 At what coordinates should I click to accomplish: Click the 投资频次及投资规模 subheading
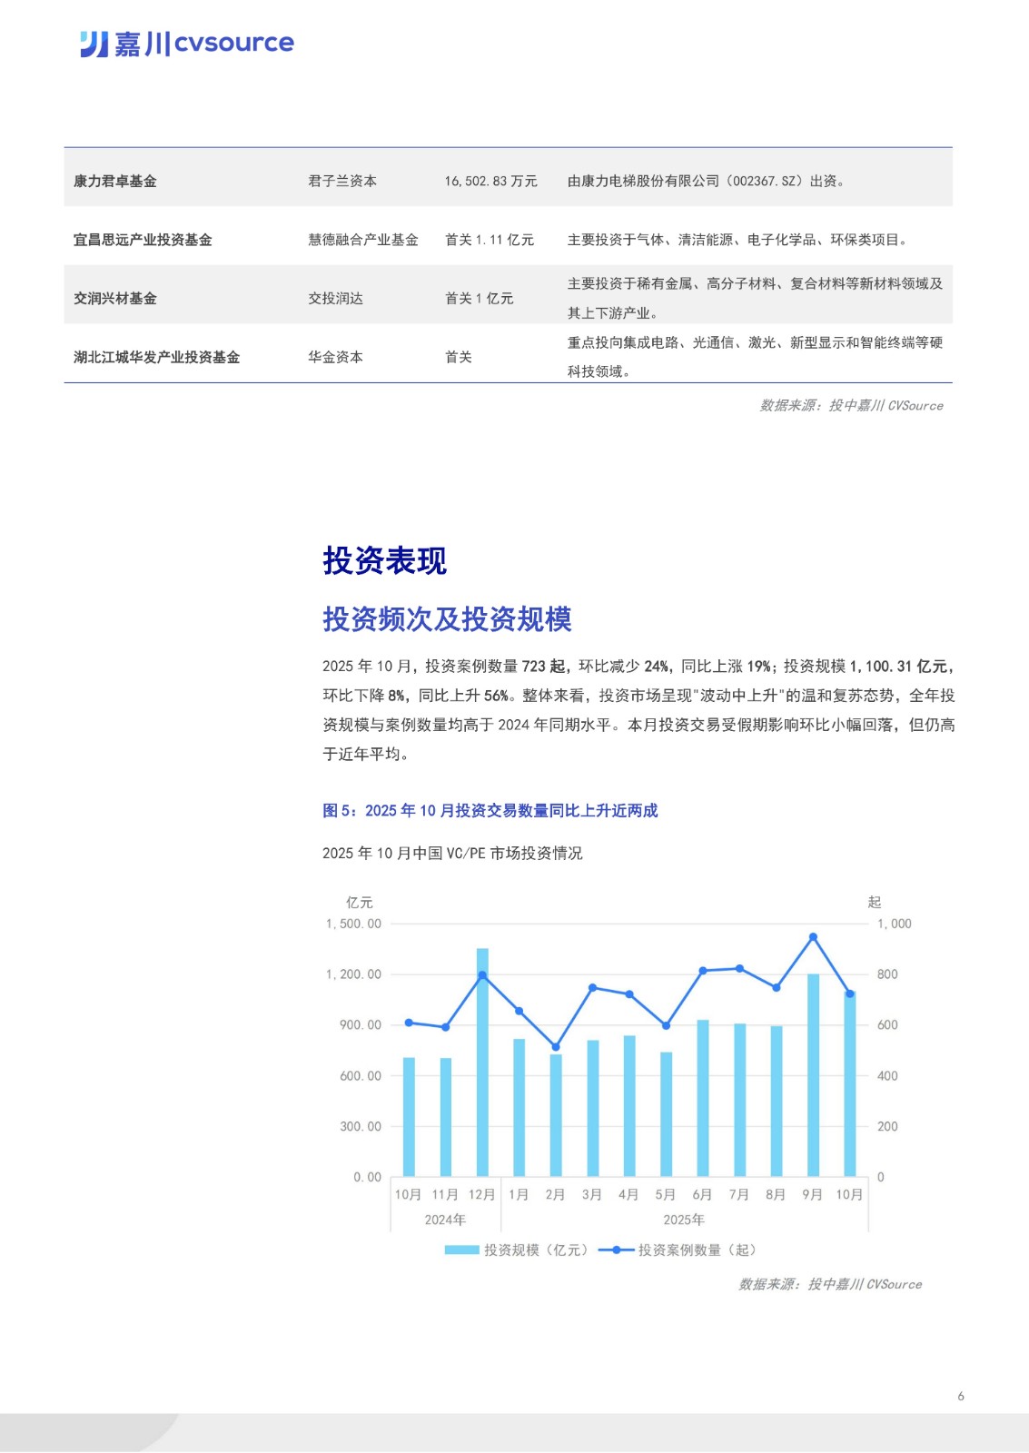[447, 619]
